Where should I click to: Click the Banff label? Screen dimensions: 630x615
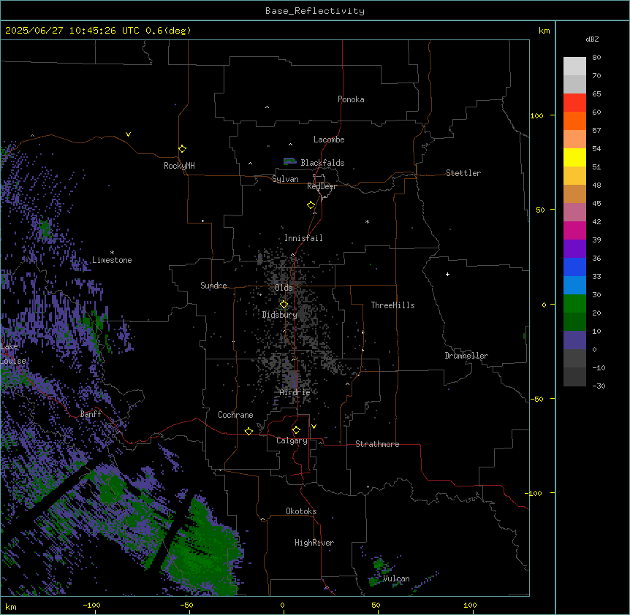91,414
